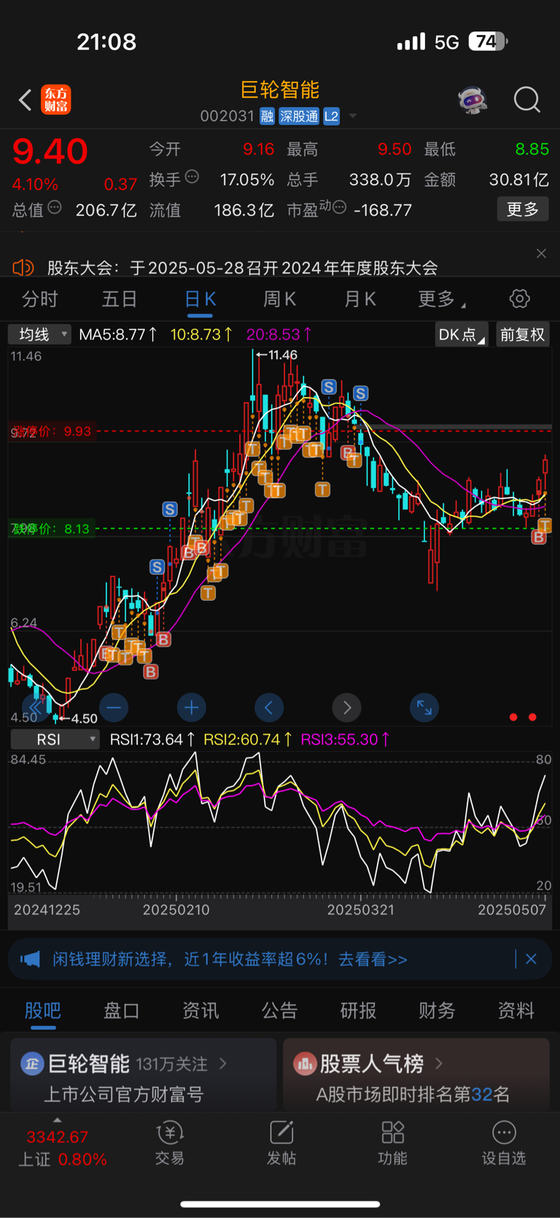Open 股票人气榜 ranking card
560x1218 pixels.
(416, 1076)
